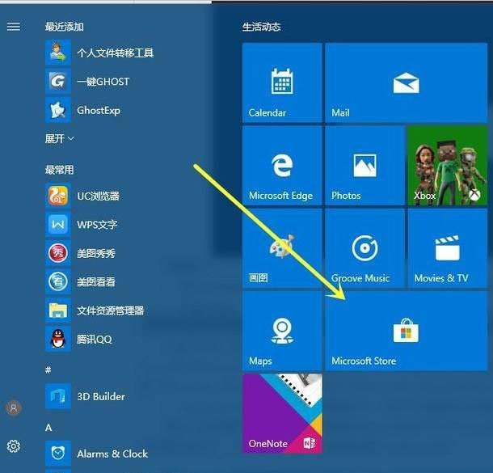
Task: Select the 文件资源管理器 text label
Action: pyautogui.click(x=111, y=310)
